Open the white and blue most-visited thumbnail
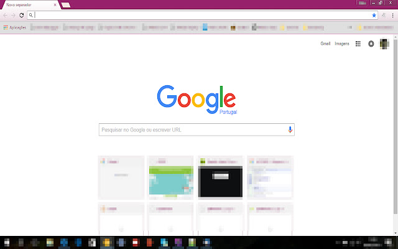The width and height of the screenshot is (398, 249). pyautogui.click(x=270, y=177)
